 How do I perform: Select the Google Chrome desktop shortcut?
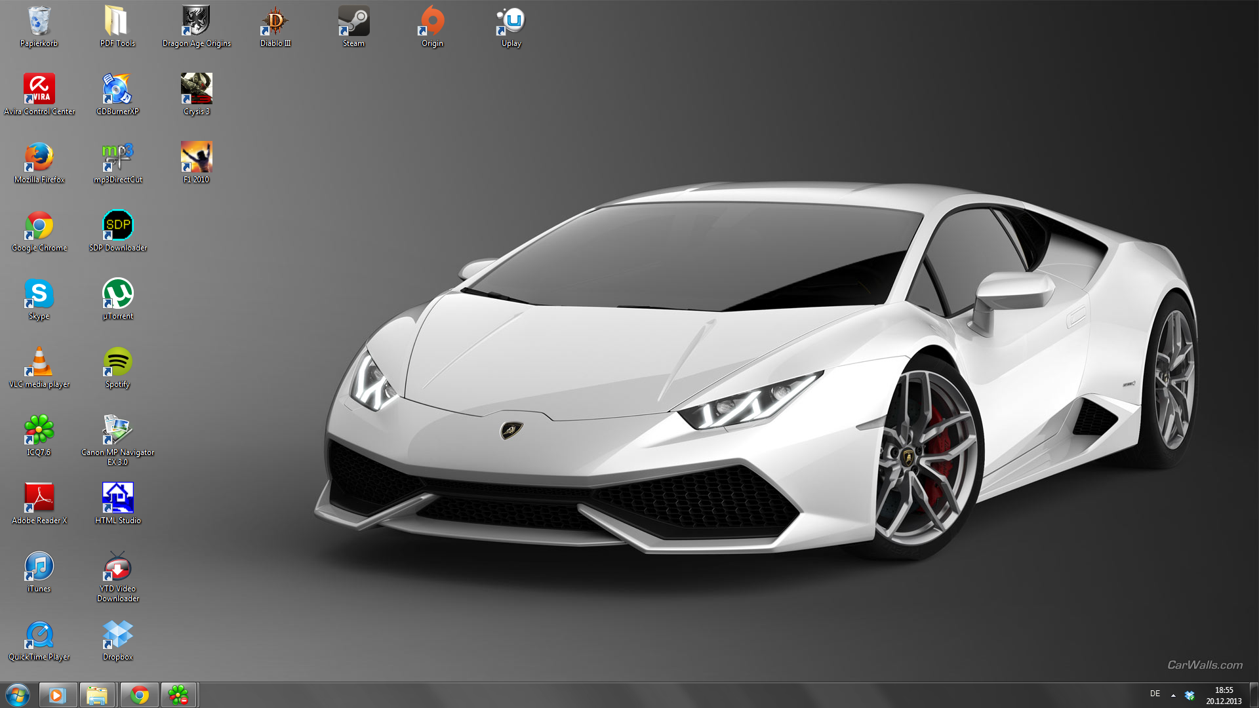[39, 231]
